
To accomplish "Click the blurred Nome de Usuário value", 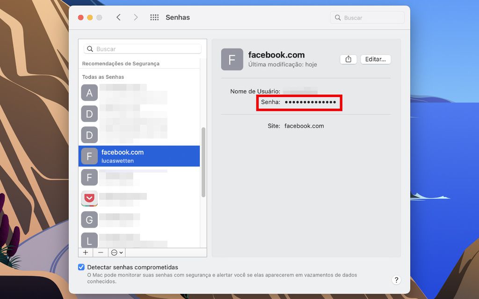I will tap(300, 91).
